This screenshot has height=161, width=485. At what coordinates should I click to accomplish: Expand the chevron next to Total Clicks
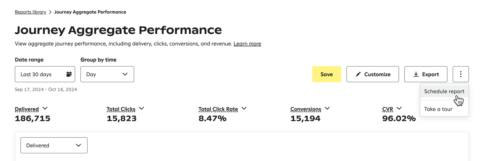coord(141,108)
